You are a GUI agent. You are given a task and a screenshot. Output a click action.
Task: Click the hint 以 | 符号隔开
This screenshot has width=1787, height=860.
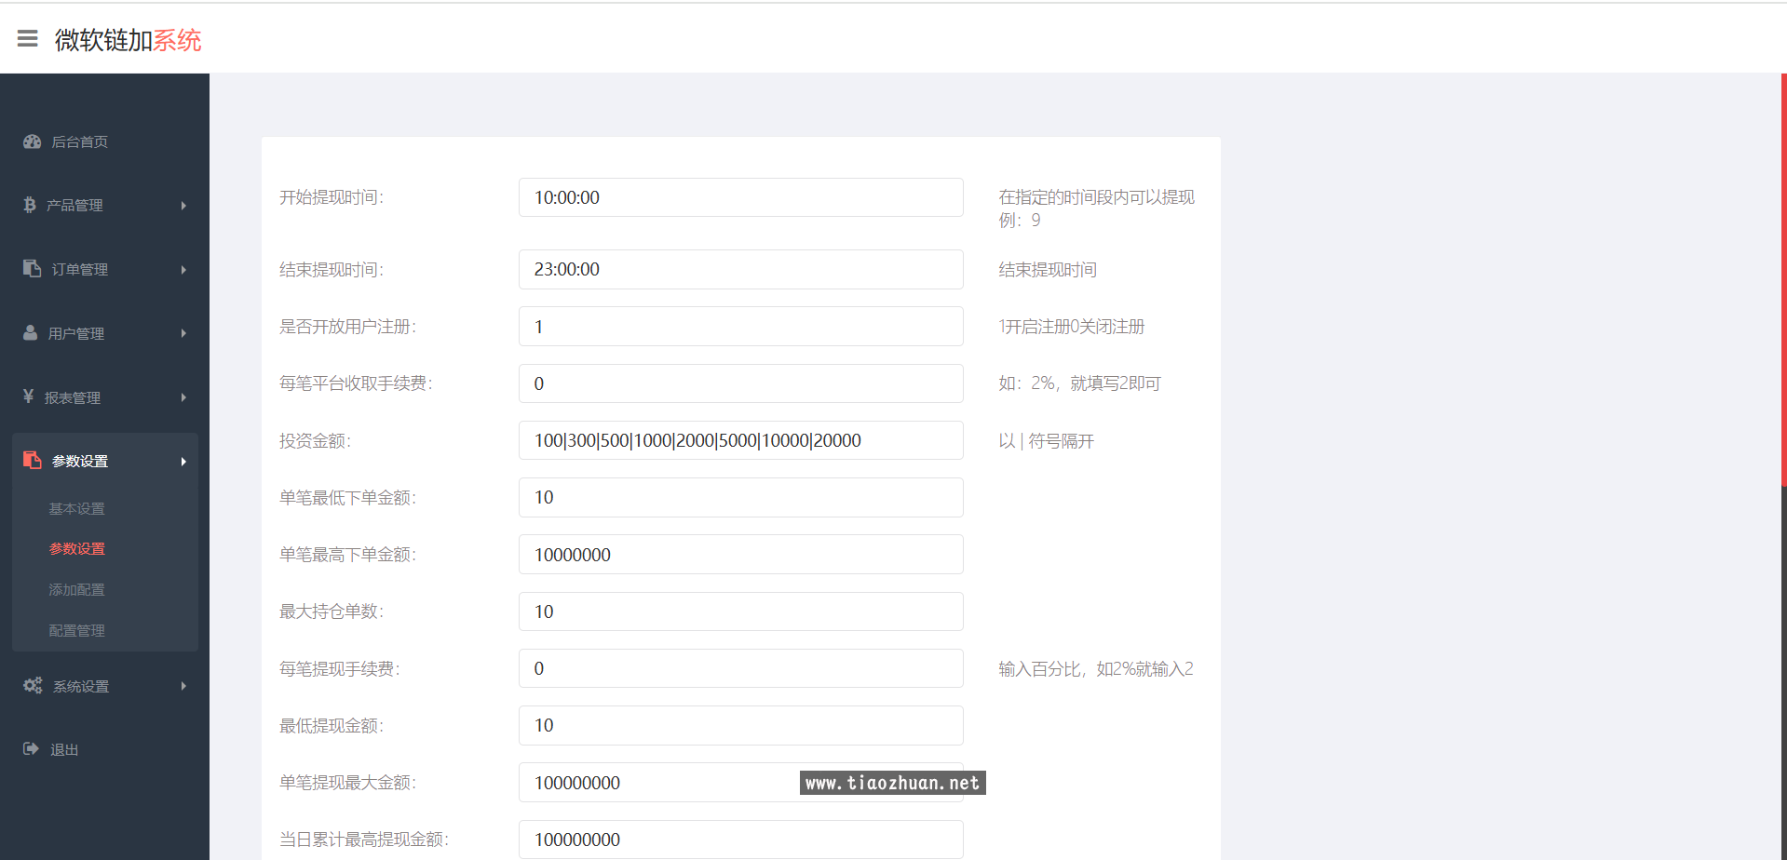point(1046,441)
